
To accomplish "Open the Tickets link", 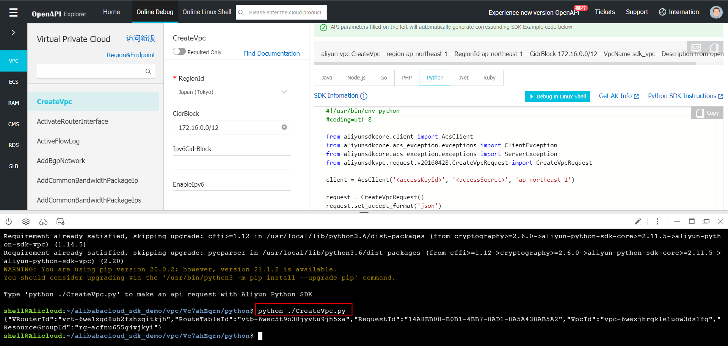I will tap(605, 12).
